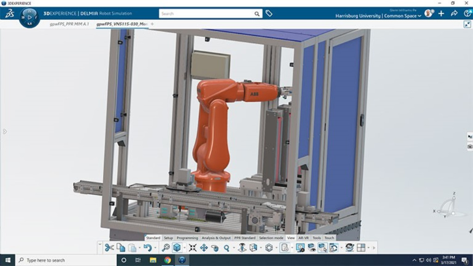Click the document tree display icon
473x266 pixels.
tap(285, 247)
